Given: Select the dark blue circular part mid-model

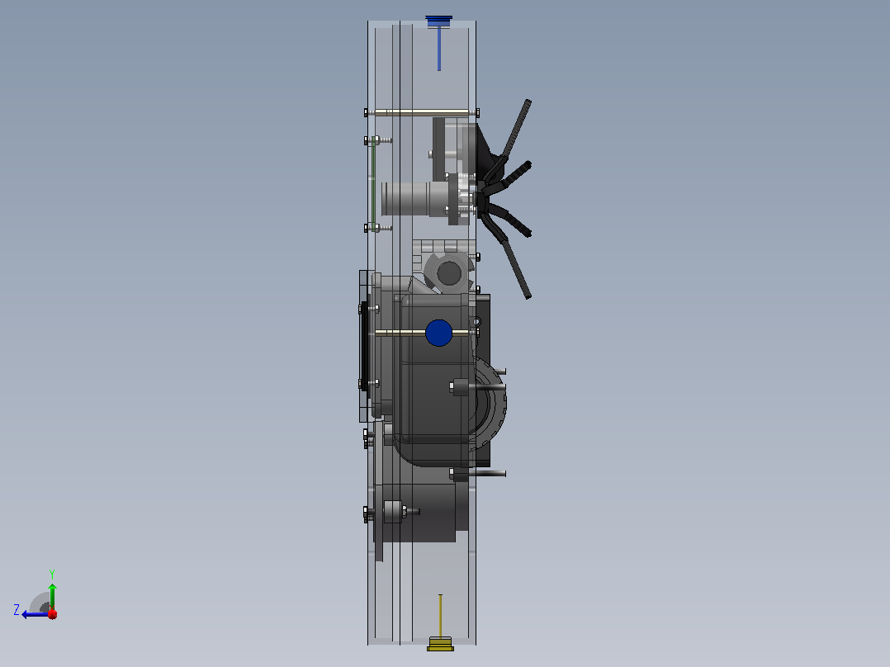Looking at the screenshot, I should [x=438, y=333].
